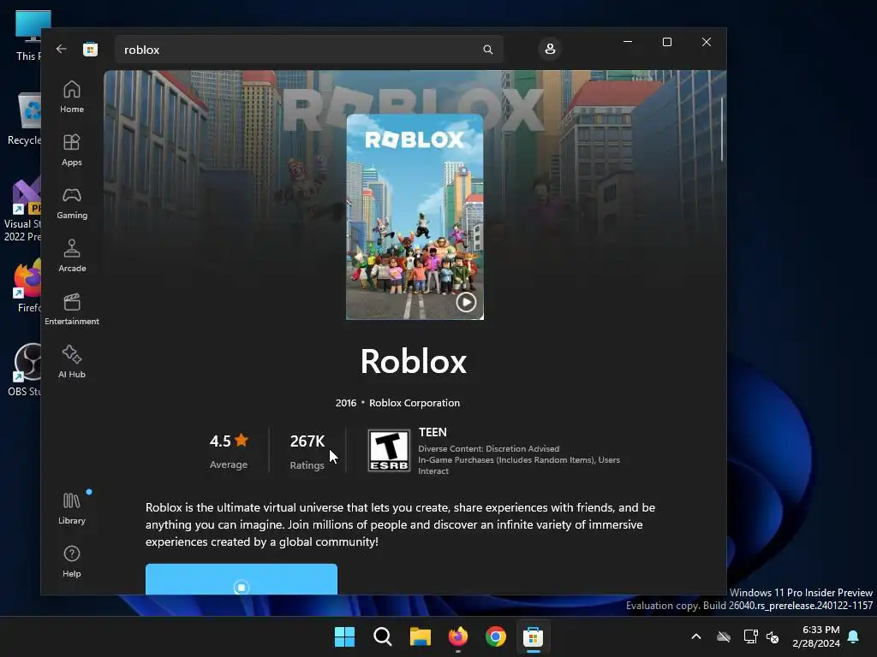Select the Recycle Bin desktop icon
Viewport: 877px width, 657px height.
(x=23, y=120)
